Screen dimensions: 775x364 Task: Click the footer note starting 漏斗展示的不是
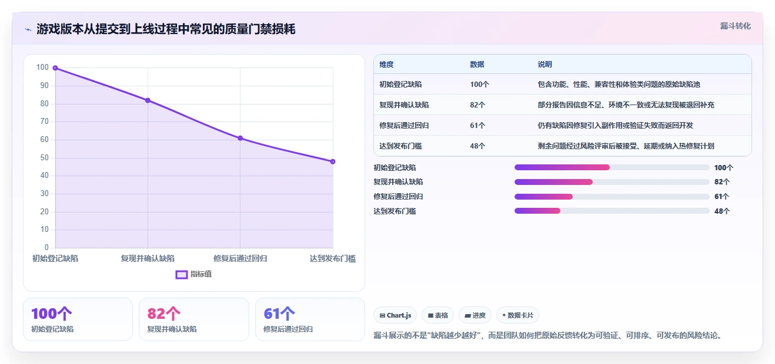[x=547, y=336]
